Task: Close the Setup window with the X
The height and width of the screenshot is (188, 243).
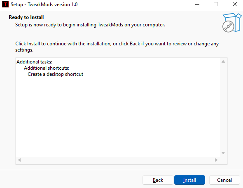Action: coord(235,5)
